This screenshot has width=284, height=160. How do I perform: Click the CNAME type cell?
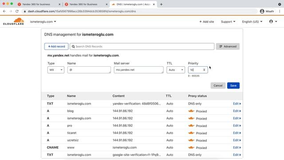coord(53,148)
